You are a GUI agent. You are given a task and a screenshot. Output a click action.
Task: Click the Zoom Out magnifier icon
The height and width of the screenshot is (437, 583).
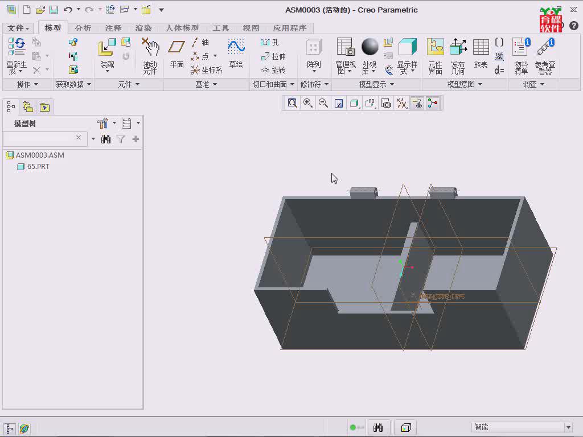[323, 103]
